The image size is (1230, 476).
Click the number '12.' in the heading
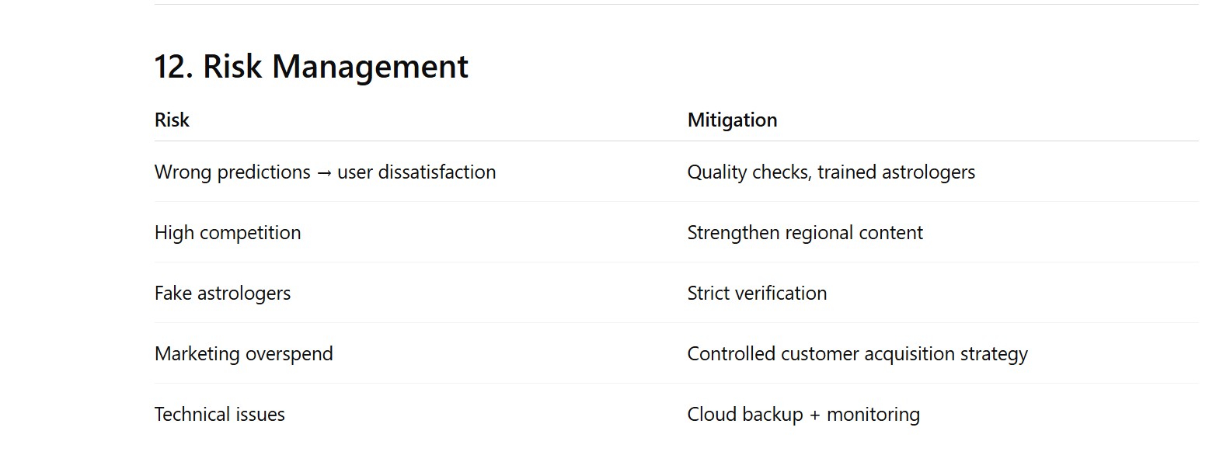(x=173, y=67)
